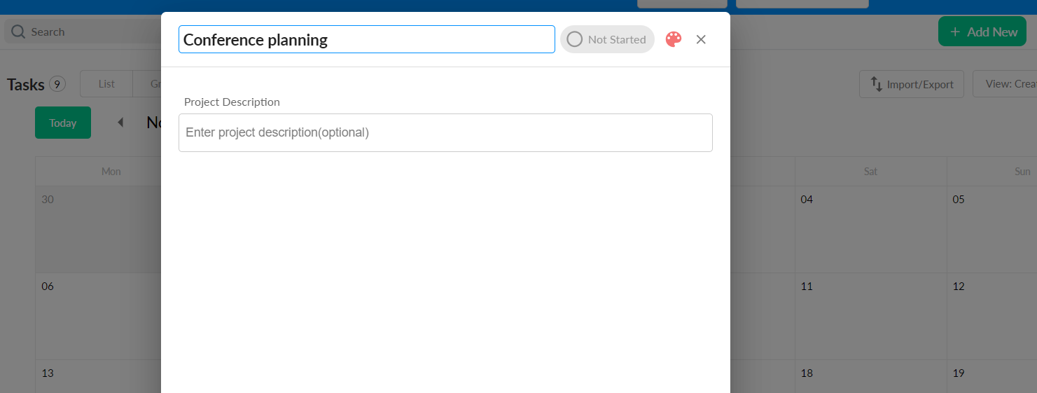Focus the Project Description text box
The height and width of the screenshot is (393, 1037).
[445, 132]
